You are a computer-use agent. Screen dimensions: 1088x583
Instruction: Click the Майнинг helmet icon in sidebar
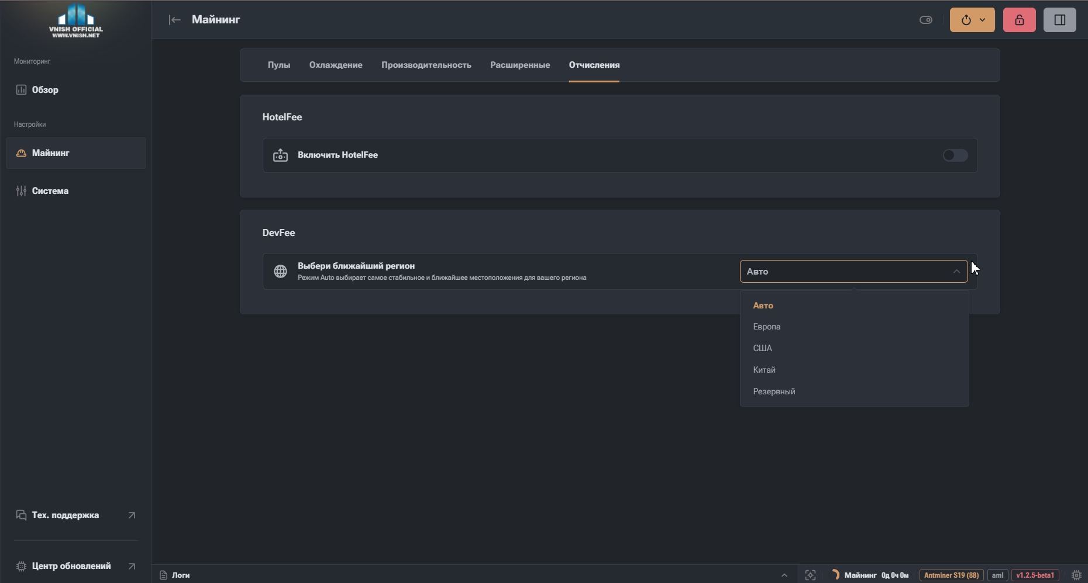pyautogui.click(x=21, y=153)
